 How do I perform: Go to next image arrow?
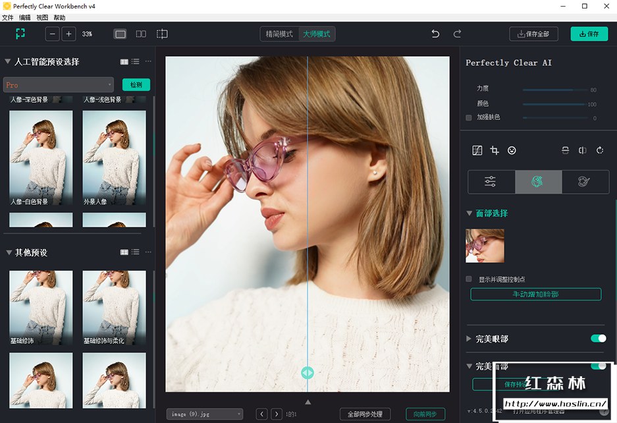coord(277,414)
